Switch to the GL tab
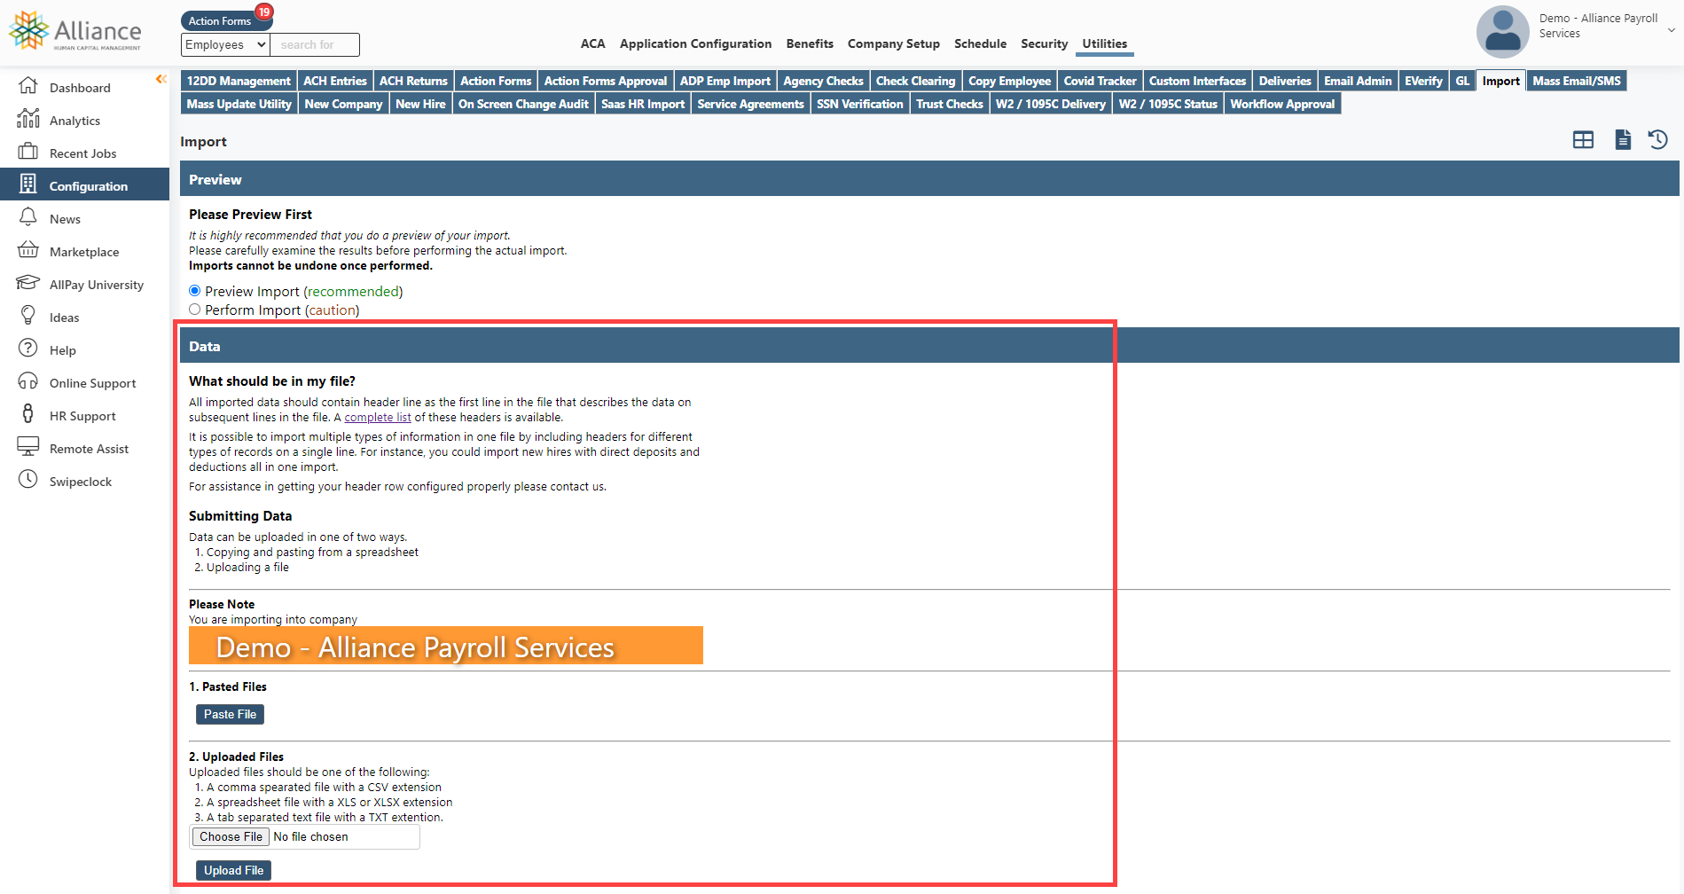1684x894 pixels. pyautogui.click(x=1463, y=81)
